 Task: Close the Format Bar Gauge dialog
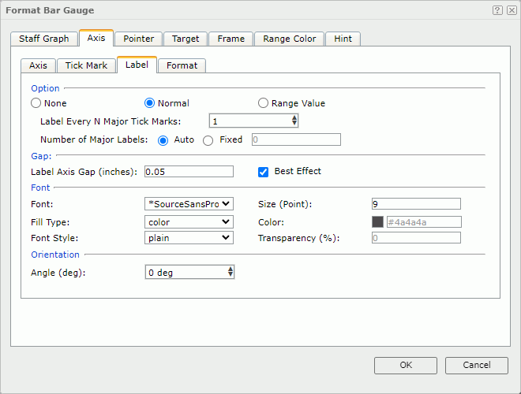(512, 10)
